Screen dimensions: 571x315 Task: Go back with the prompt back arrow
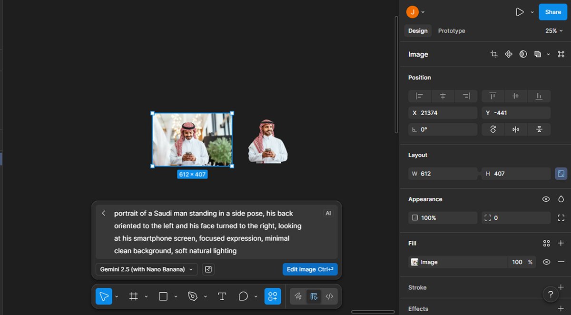tap(104, 213)
